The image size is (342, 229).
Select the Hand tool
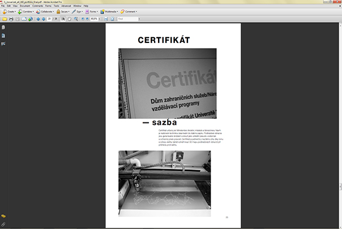[x=69, y=19]
